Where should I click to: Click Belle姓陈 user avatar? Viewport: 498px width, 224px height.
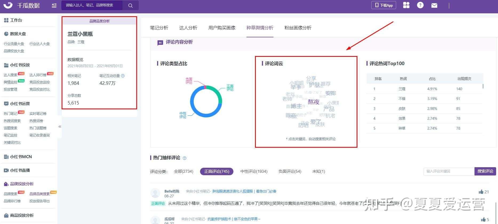click(155, 193)
